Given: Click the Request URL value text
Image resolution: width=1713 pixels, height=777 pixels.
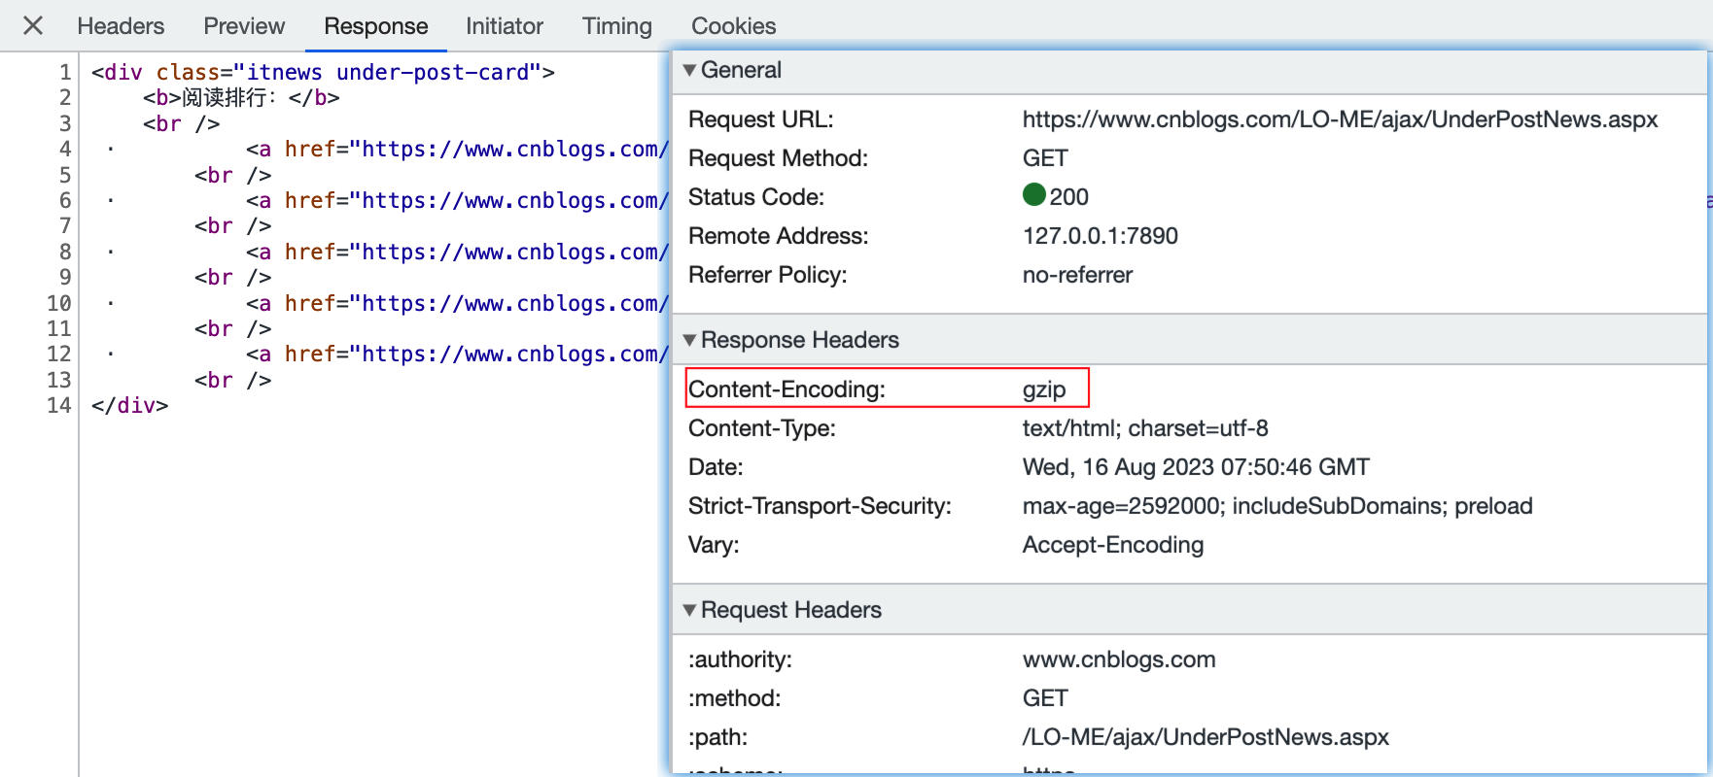Looking at the screenshot, I should coord(1339,119).
